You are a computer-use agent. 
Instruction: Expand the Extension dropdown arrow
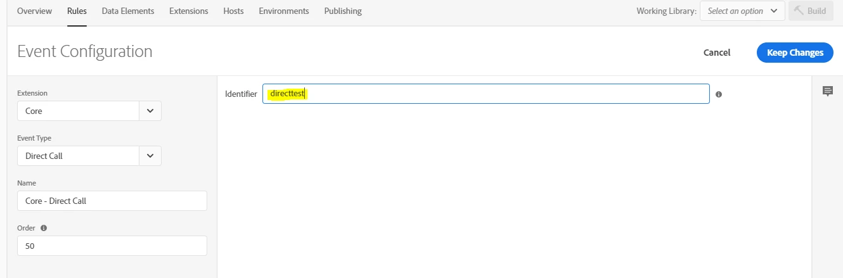pos(150,111)
